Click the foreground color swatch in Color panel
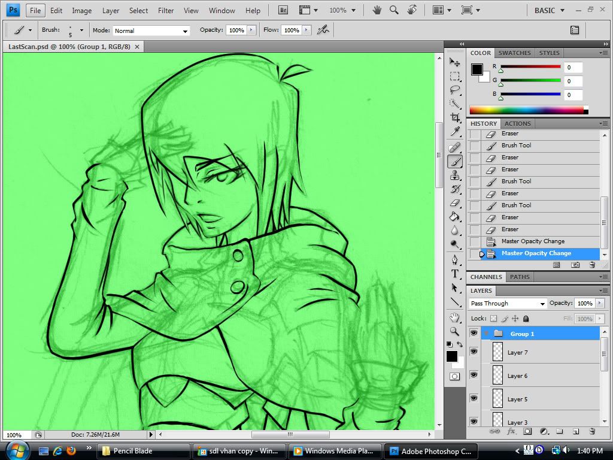Screen dimensions: 613x460 tap(477, 69)
